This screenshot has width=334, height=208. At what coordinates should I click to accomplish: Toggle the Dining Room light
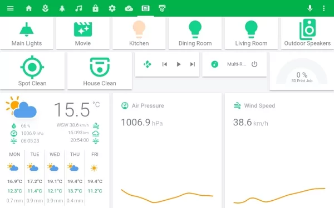click(x=195, y=33)
